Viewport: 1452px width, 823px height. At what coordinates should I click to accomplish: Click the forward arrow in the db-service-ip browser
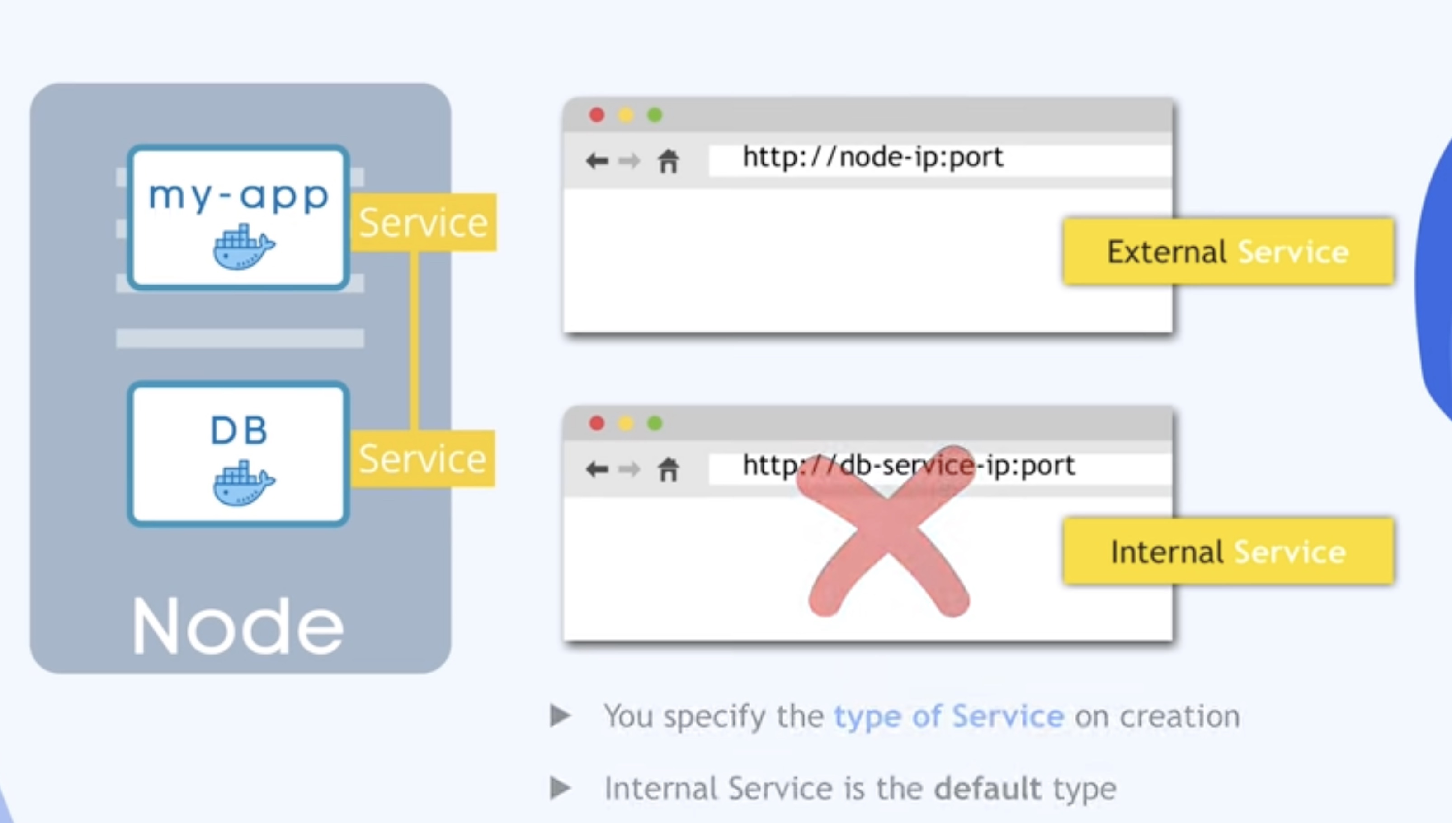tap(630, 468)
